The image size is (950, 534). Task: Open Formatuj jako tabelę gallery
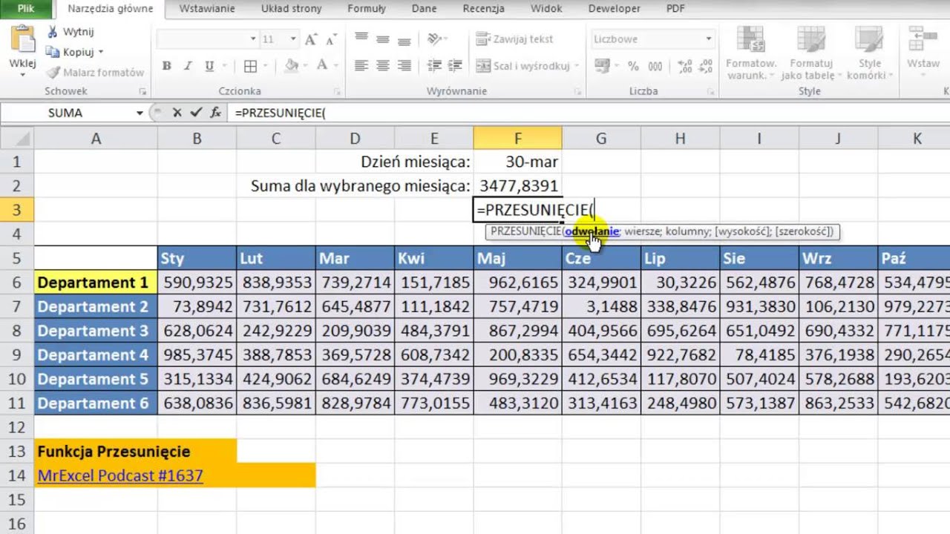(x=811, y=53)
